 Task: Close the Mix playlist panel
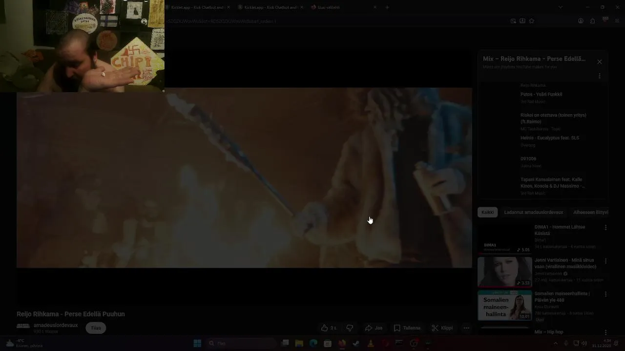pos(600,62)
